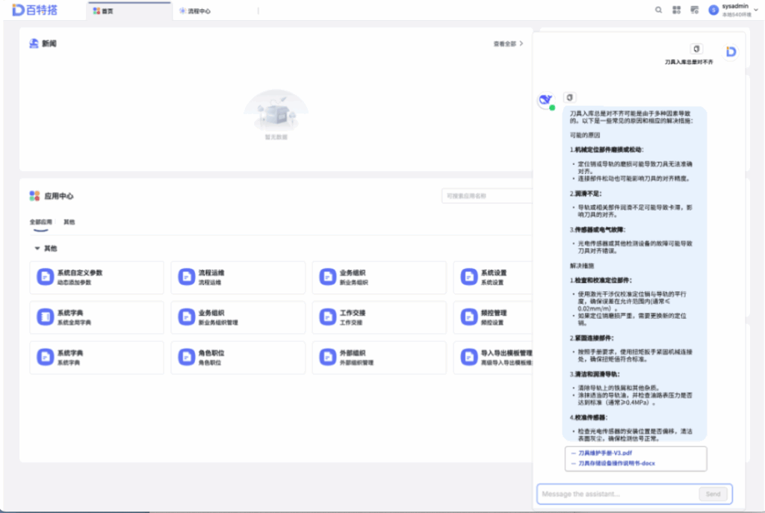Screen dimensions: 765x513
Task: Open the 流程运维 app icon
Action: [x=186, y=276]
